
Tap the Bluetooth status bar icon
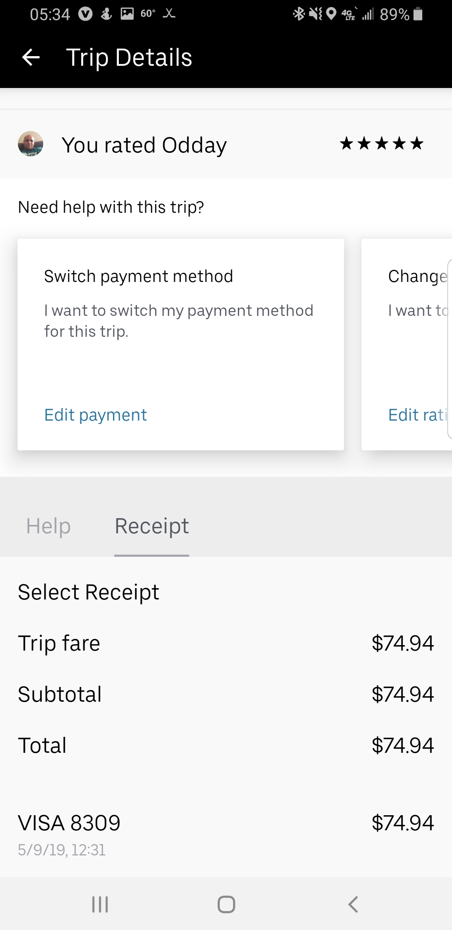pyautogui.click(x=299, y=14)
